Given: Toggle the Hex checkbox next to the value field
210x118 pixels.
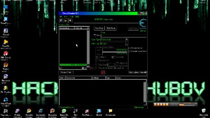Looking at the screenshot, I should coord(95,35).
